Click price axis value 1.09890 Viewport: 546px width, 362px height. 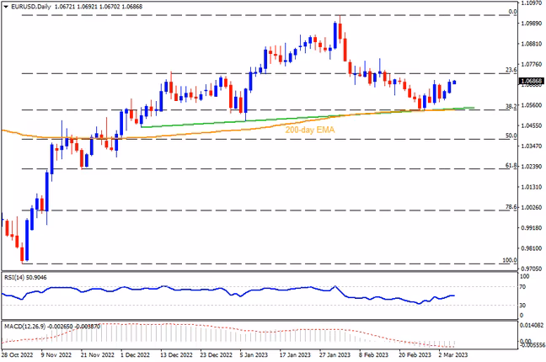(x=532, y=24)
